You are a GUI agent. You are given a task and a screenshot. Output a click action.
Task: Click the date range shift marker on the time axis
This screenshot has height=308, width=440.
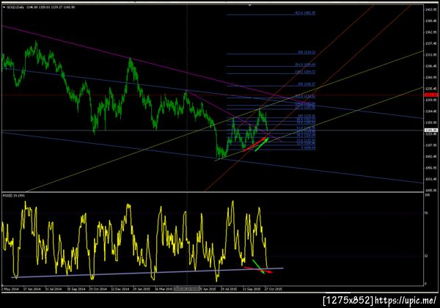point(186,289)
